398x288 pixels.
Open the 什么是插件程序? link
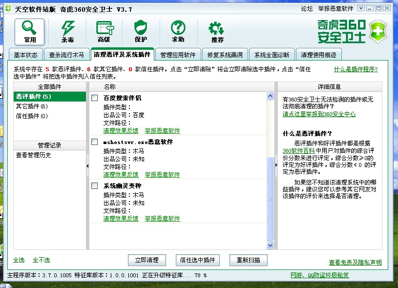tap(356, 69)
